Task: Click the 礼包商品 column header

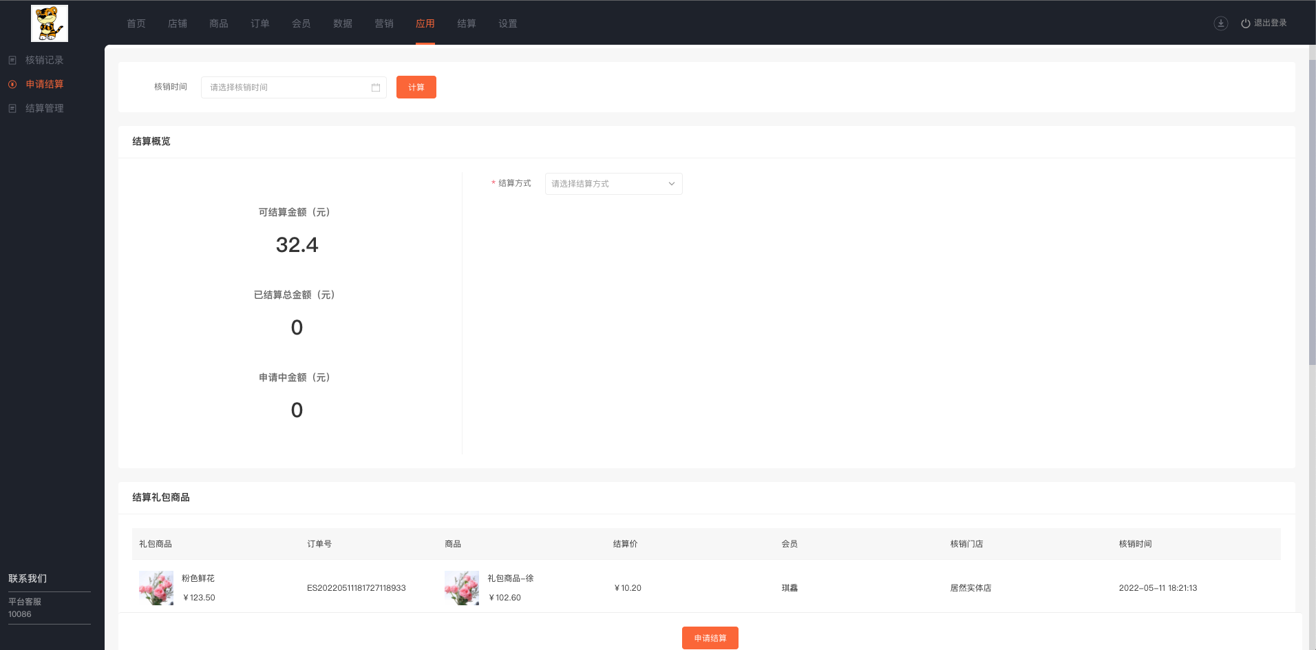Action: 156,544
